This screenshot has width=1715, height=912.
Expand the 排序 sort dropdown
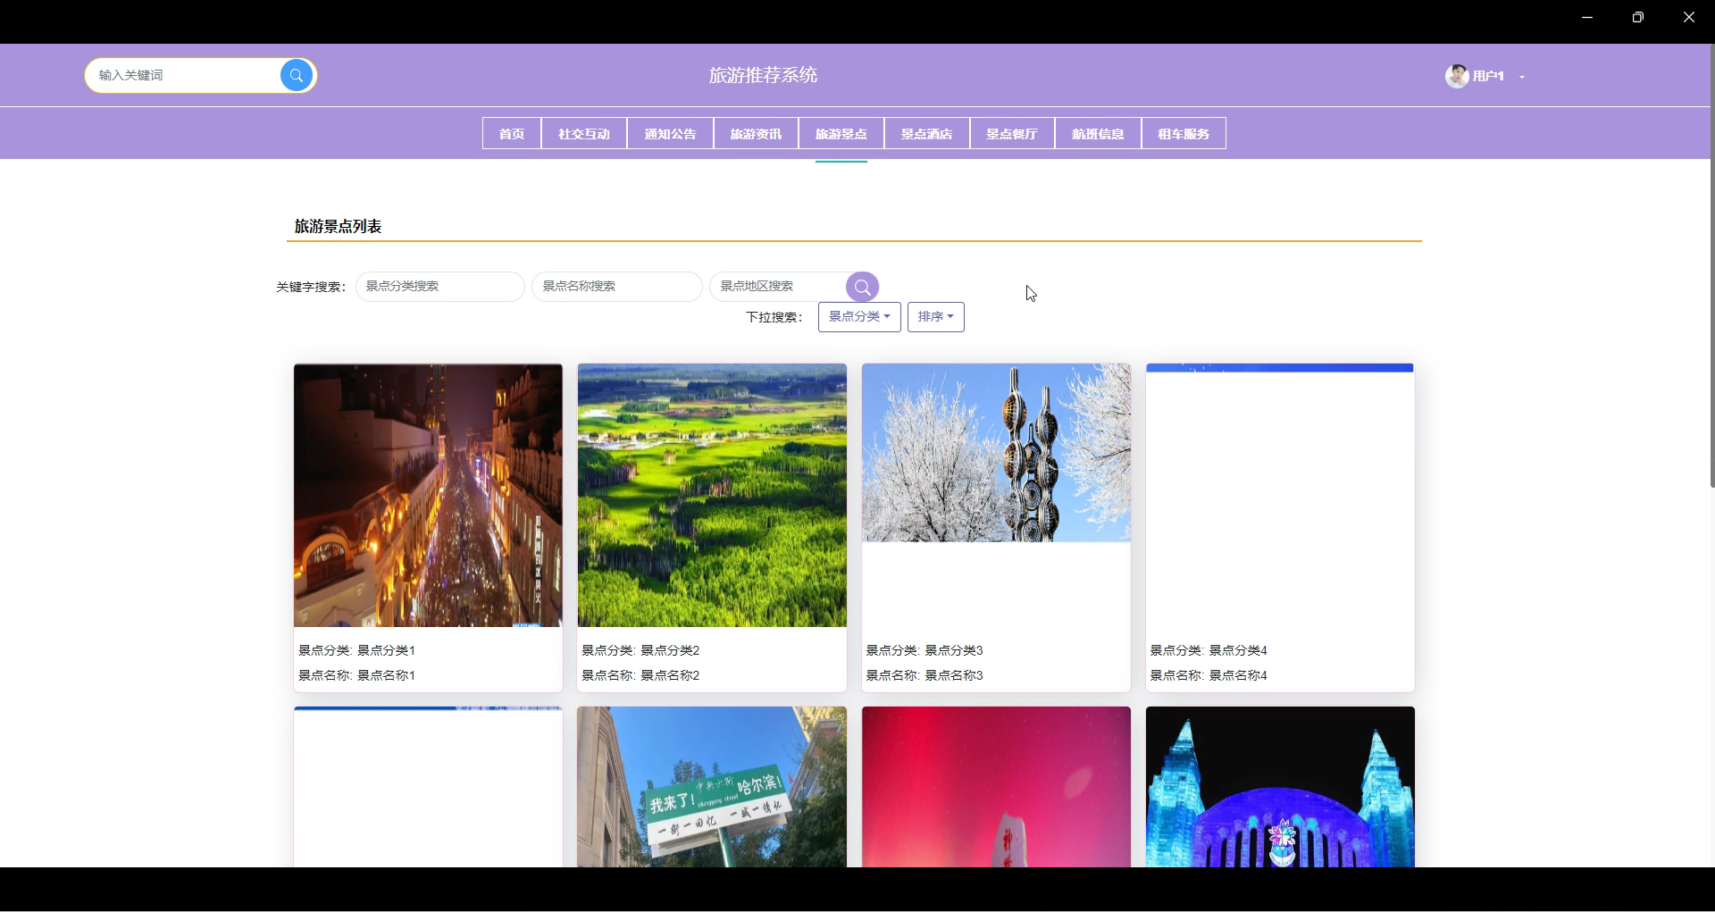pos(935,317)
